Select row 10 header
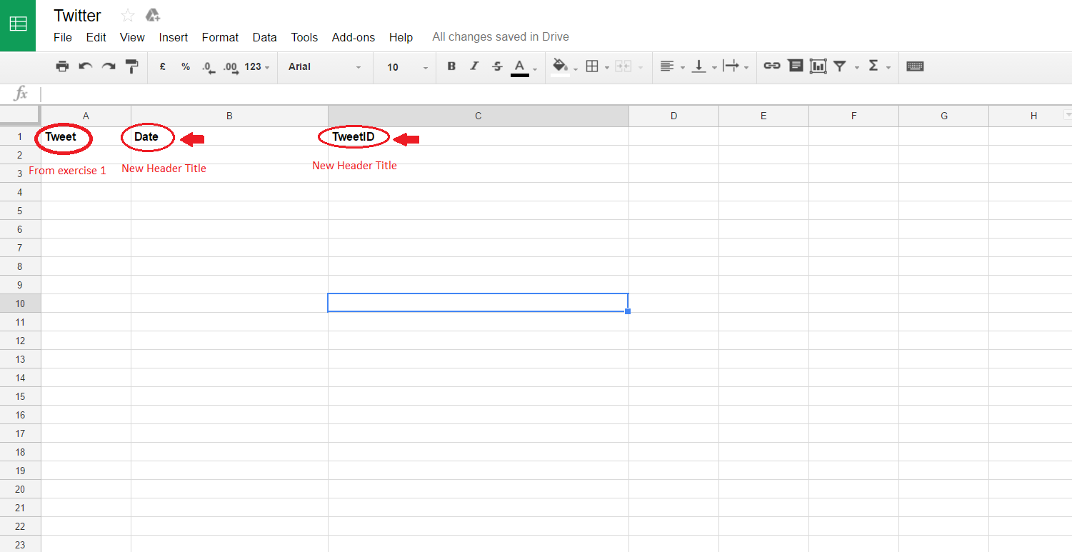Image resolution: width=1072 pixels, height=552 pixels. coord(20,303)
